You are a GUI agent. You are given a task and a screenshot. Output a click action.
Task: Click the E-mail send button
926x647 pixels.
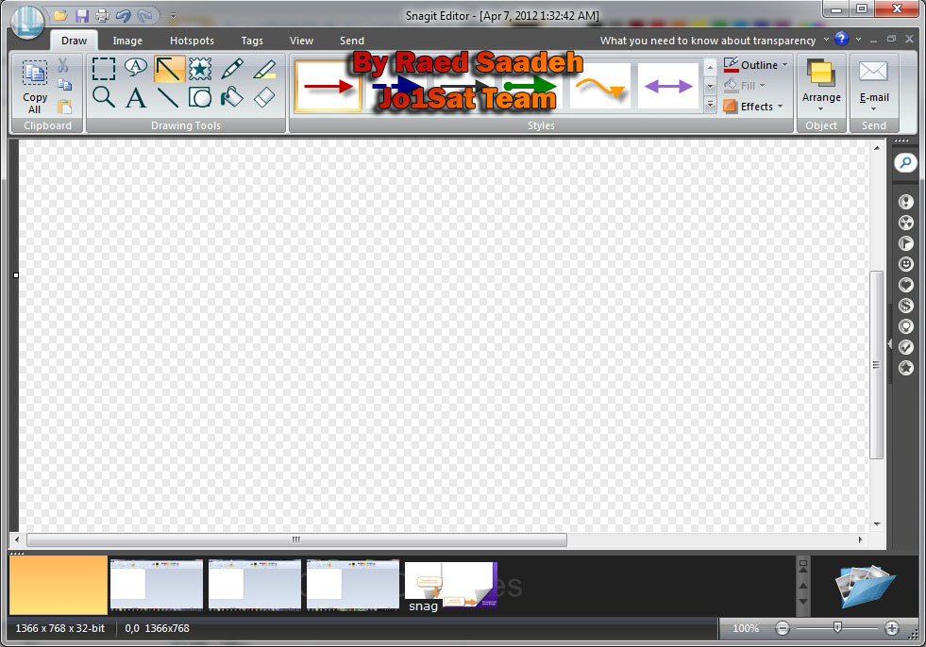[x=874, y=86]
